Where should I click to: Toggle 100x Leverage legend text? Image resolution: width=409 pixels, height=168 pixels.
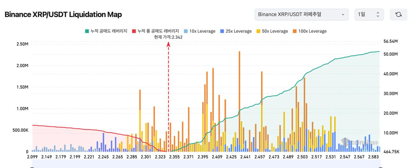click(x=312, y=31)
